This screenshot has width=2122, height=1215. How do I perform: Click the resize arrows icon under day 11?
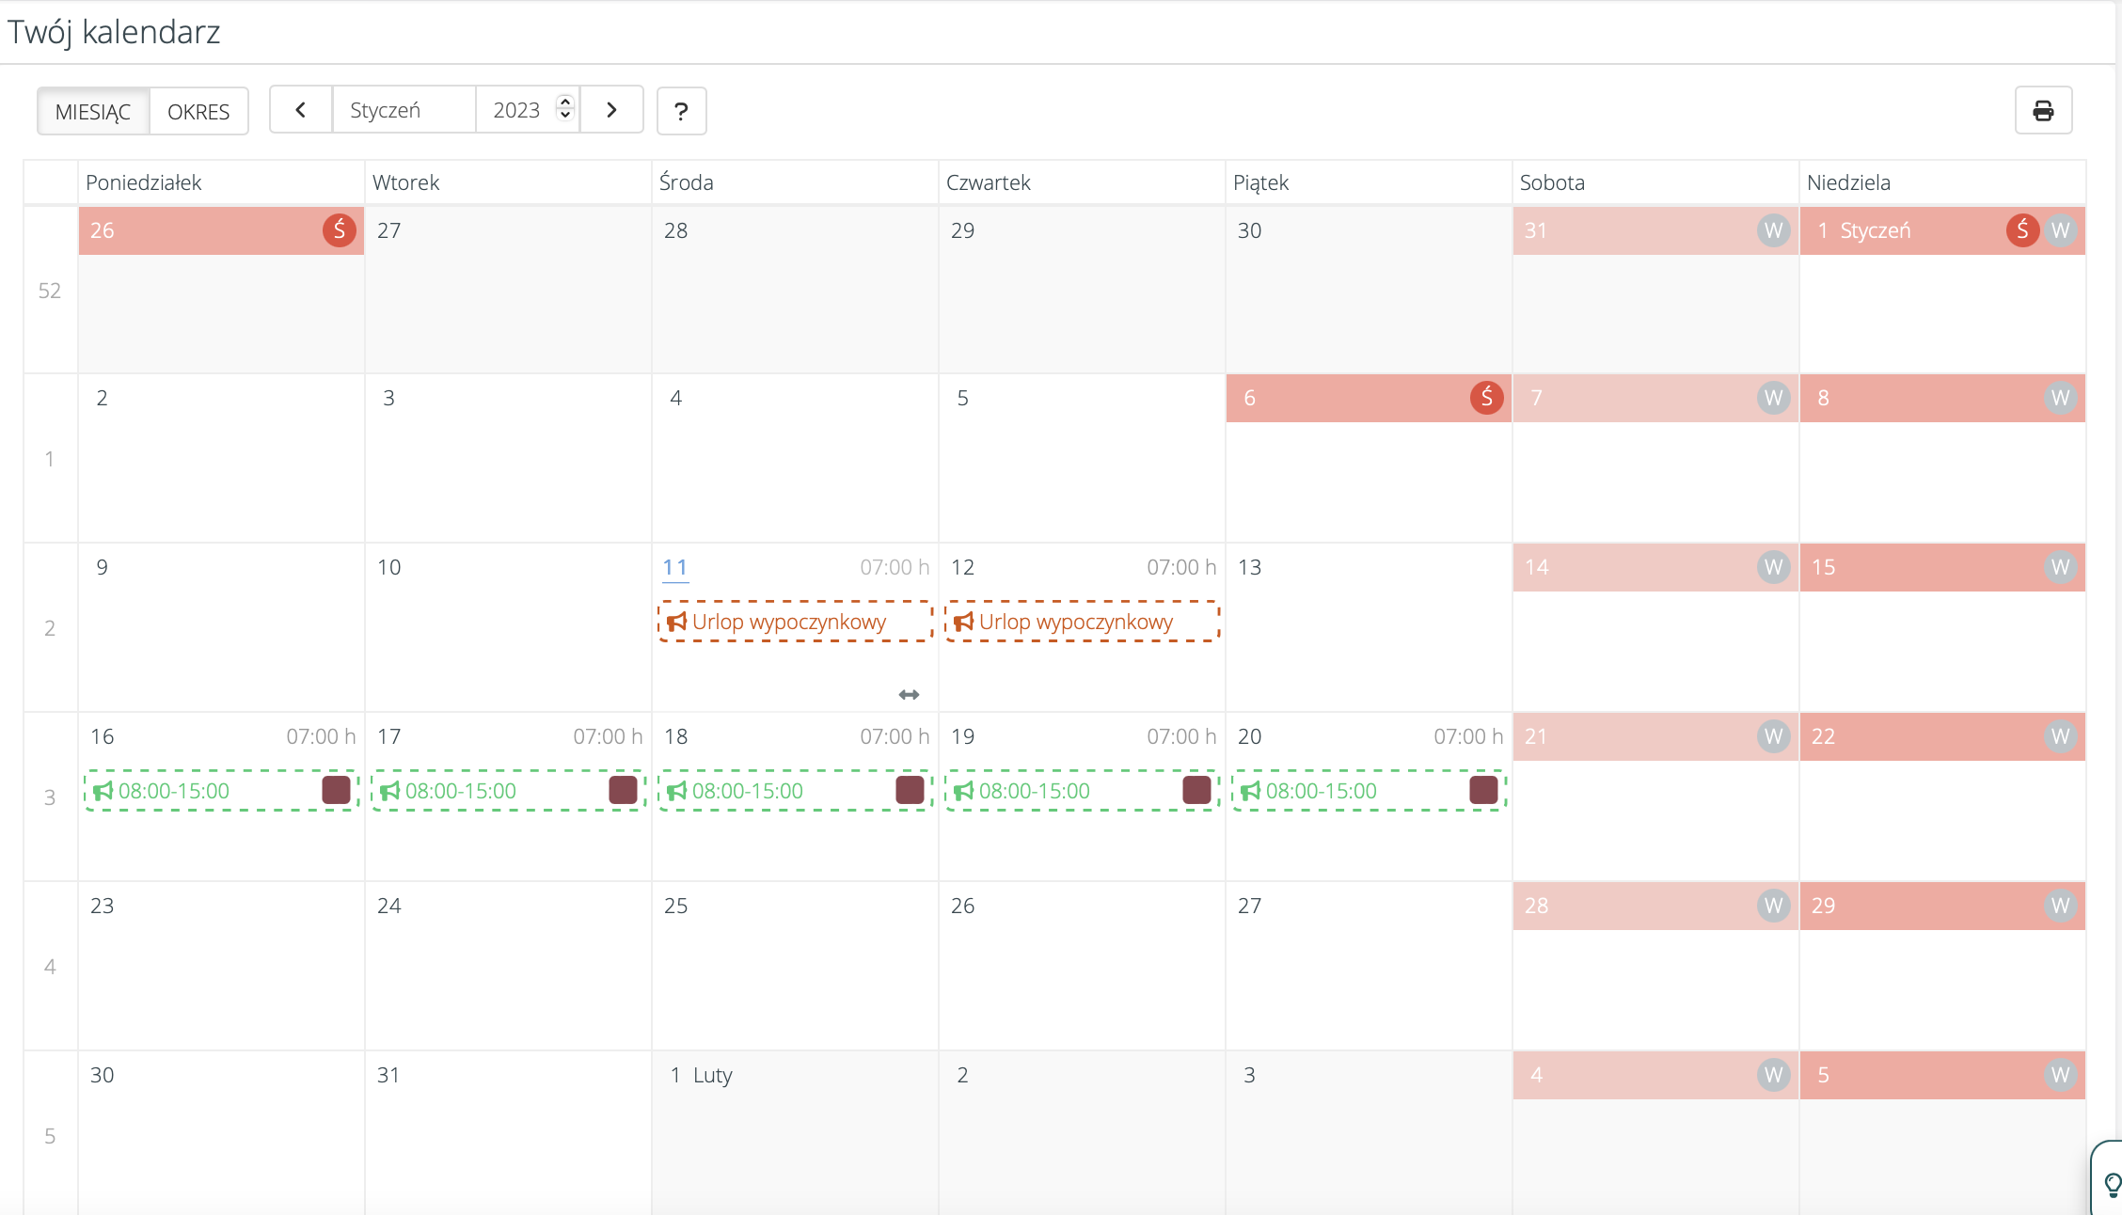click(x=909, y=695)
